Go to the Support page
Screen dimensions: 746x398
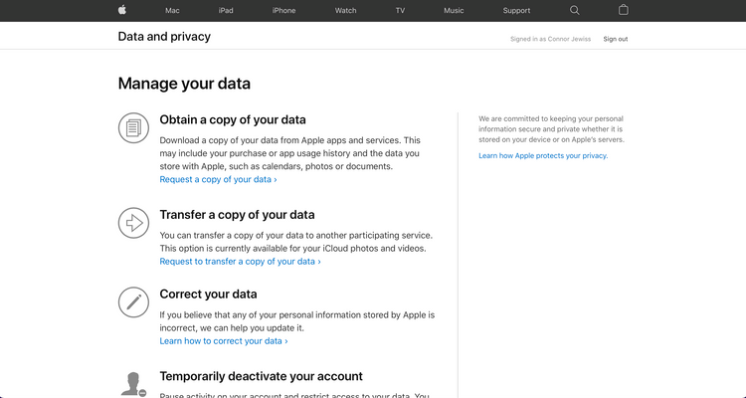click(516, 11)
